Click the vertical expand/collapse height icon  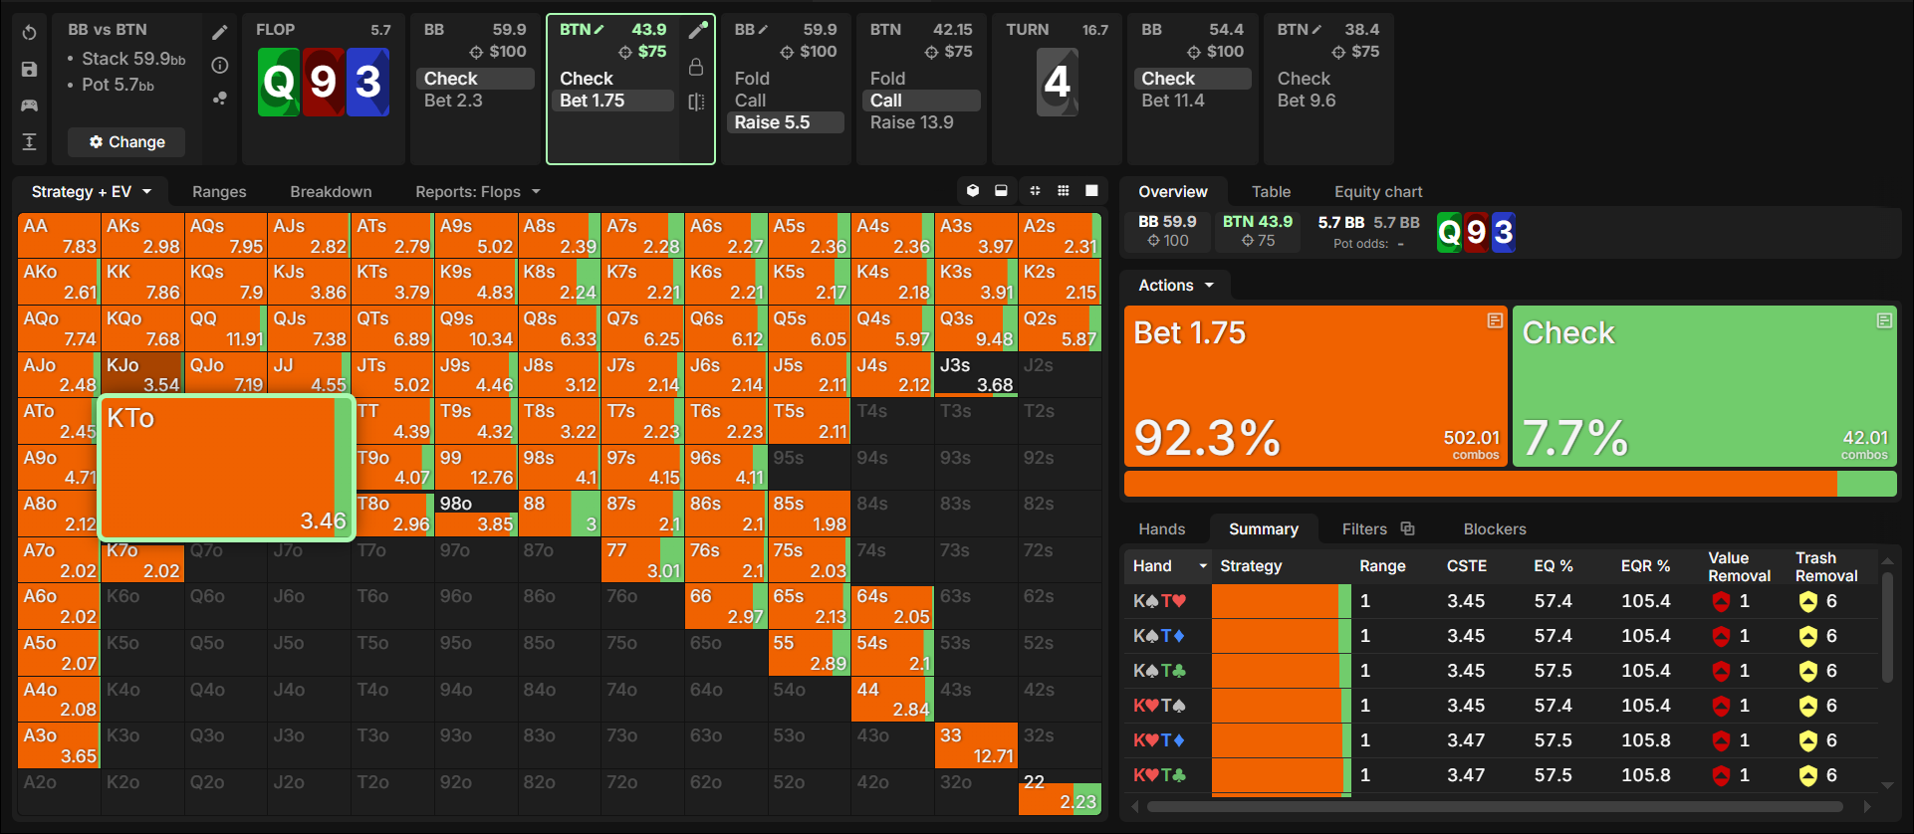pyautogui.click(x=30, y=141)
